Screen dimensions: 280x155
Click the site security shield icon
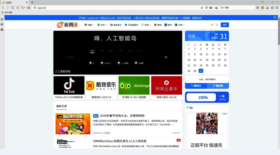(35, 8)
